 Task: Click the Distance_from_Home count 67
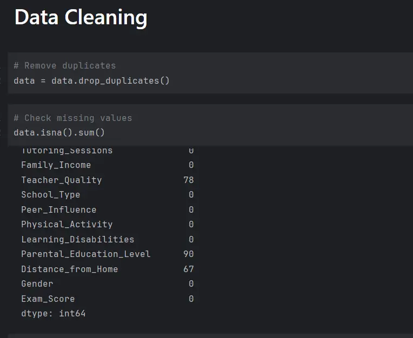click(188, 269)
